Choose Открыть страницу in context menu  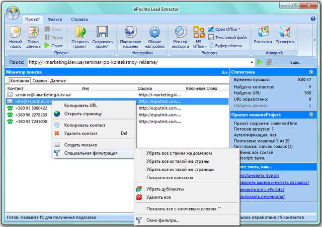pyautogui.click(x=94, y=113)
